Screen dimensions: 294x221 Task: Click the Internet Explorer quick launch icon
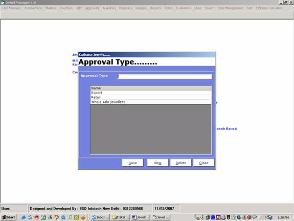(x=24, y=217)
